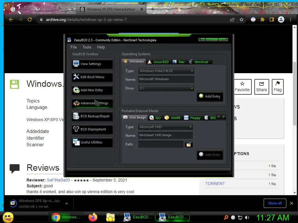Reload the archive.org page
Viewport: 298px width, 223px height.
[x=30, y=19]
